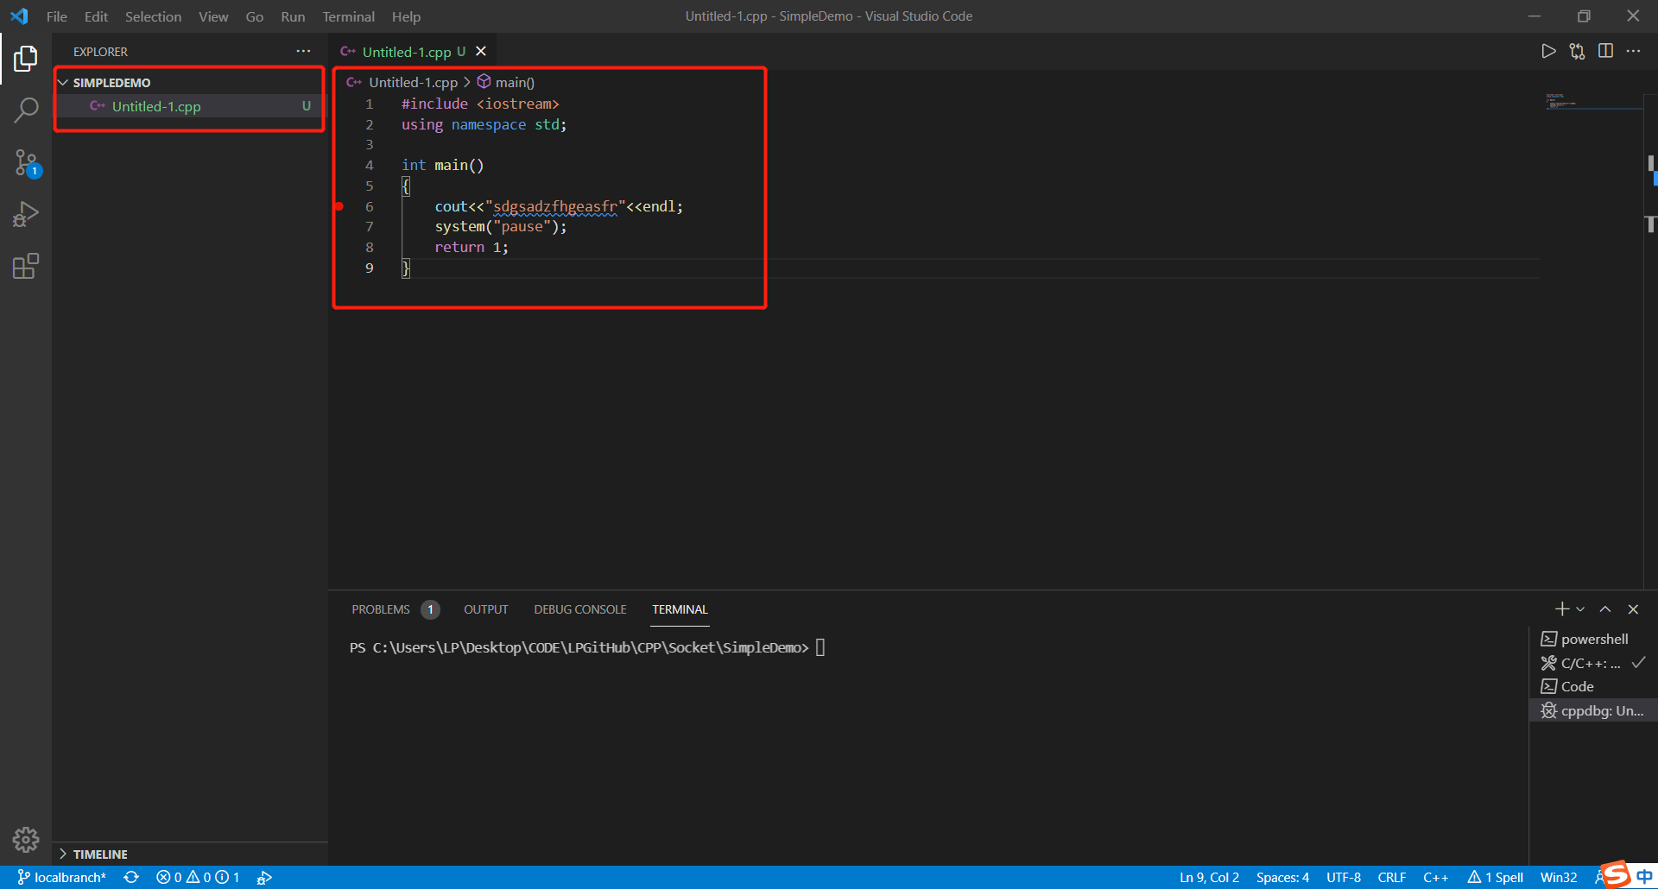Switch to the DEBUG CONSOLE tab
Image resolution: width=1658 pixels, height=889 pixels.
tap(580, 609)
